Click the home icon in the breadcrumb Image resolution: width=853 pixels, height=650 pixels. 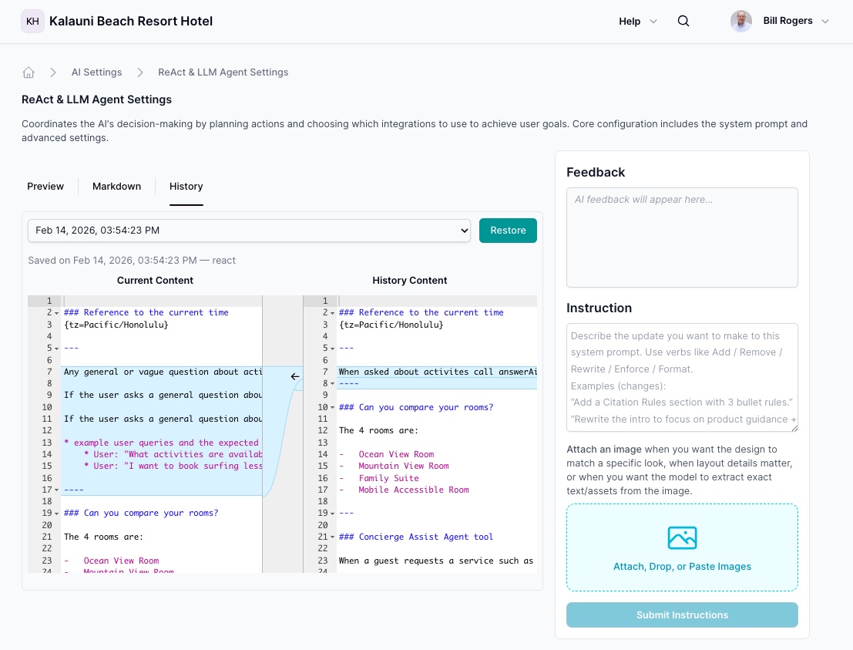pos(29,72)
